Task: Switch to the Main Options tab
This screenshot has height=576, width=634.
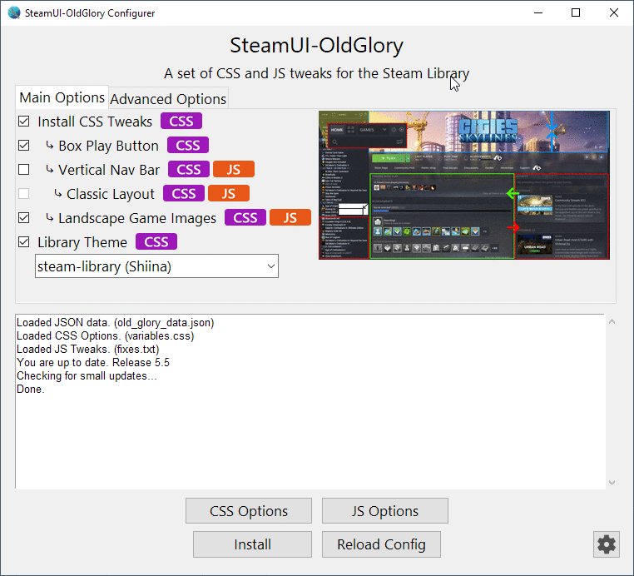Action: tap(62, 97)
